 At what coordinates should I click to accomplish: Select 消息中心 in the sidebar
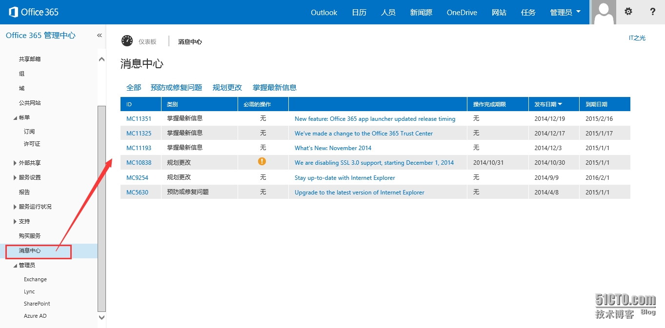(30, 251)
